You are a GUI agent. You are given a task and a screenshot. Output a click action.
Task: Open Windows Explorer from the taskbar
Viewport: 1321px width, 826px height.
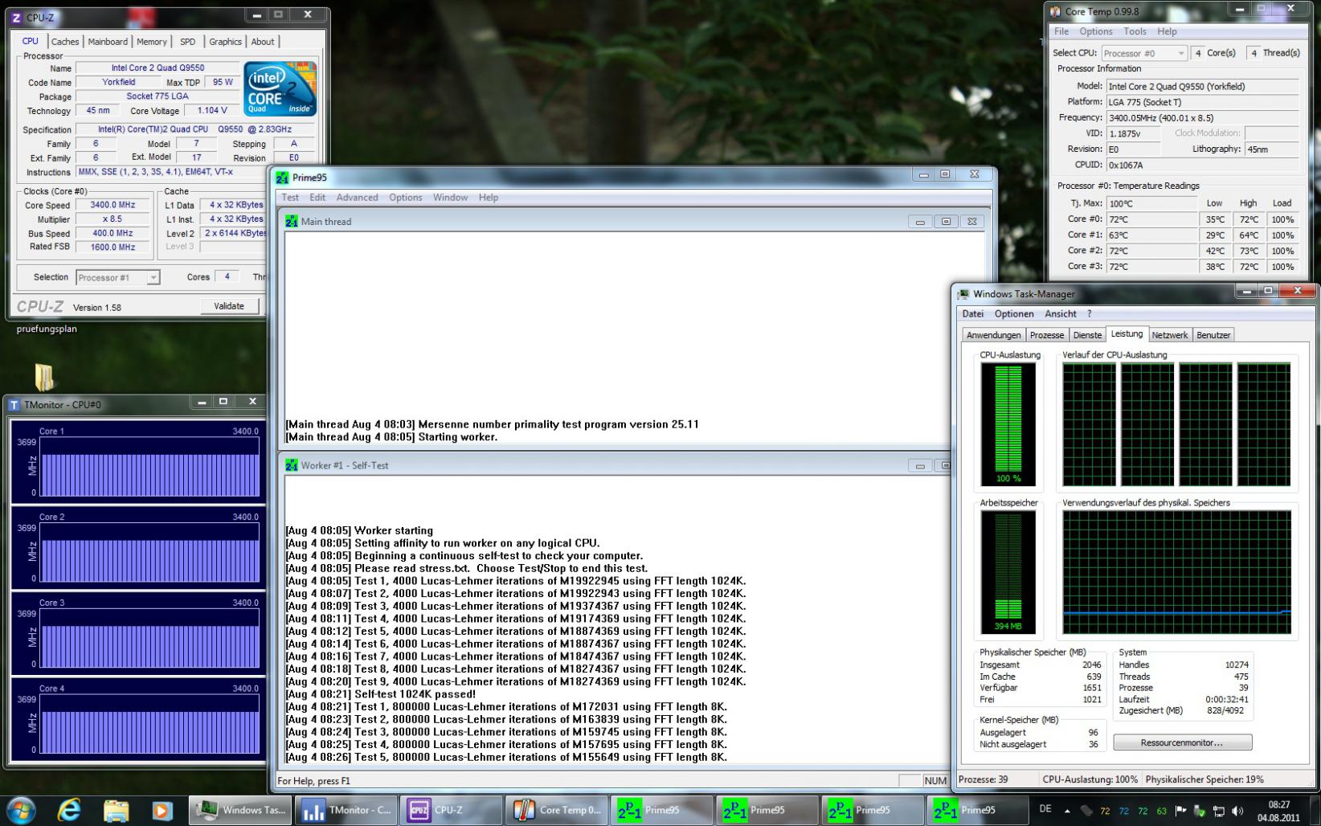pyautogui.click(x=117, y=810)
